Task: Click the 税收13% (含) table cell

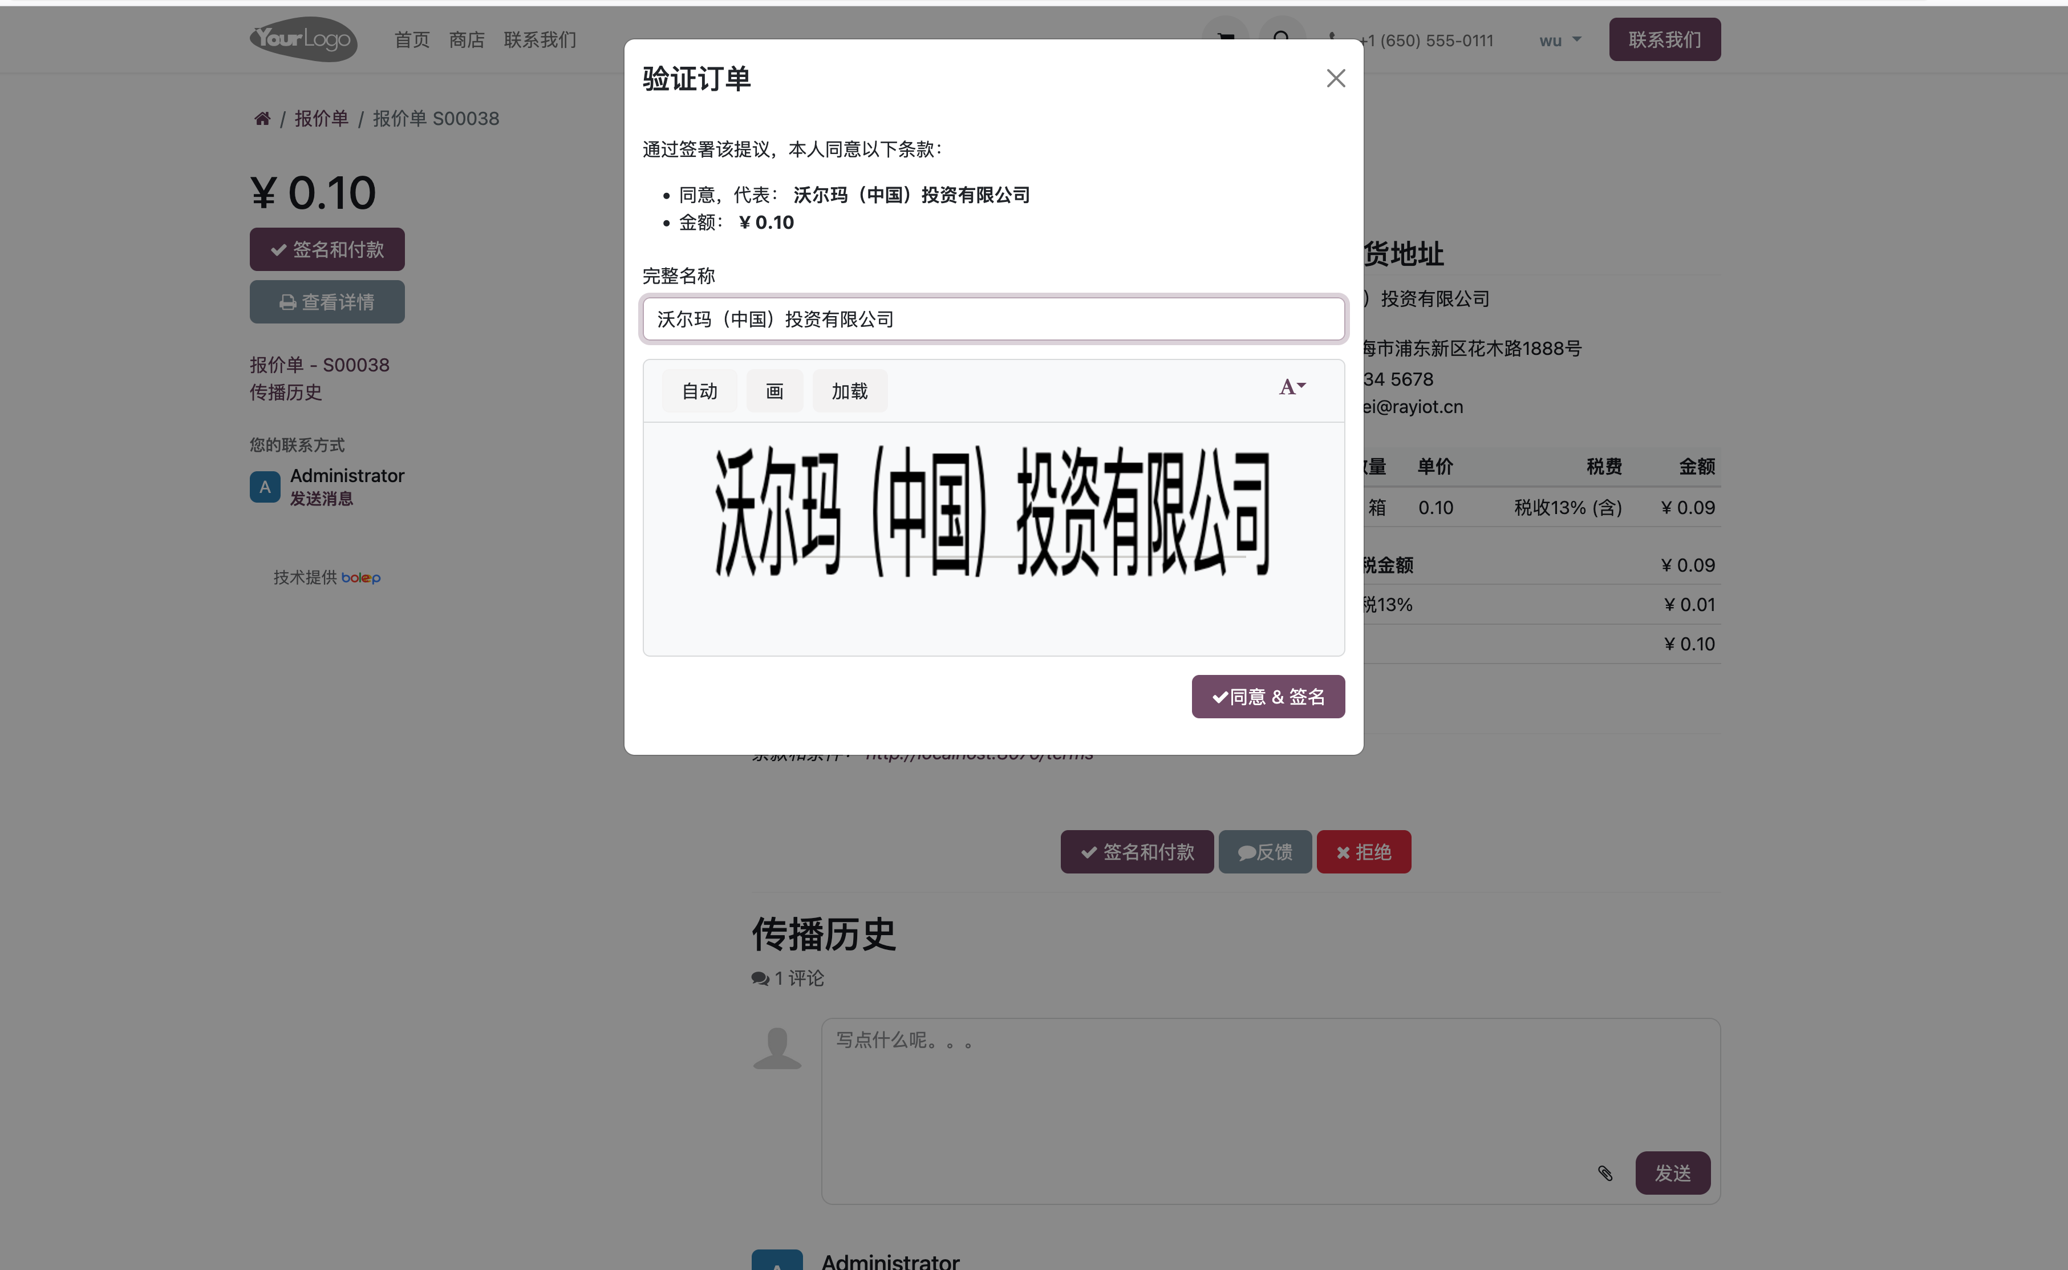Action: coord(1568,507)
